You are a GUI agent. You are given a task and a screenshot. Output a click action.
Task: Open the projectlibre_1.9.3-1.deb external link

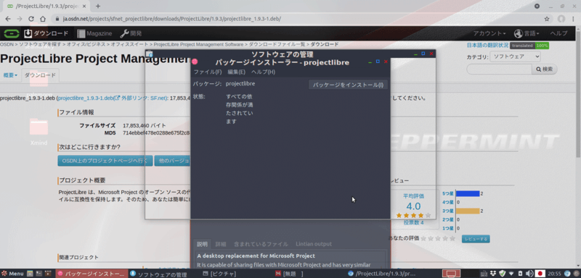(x=113, y=98)
